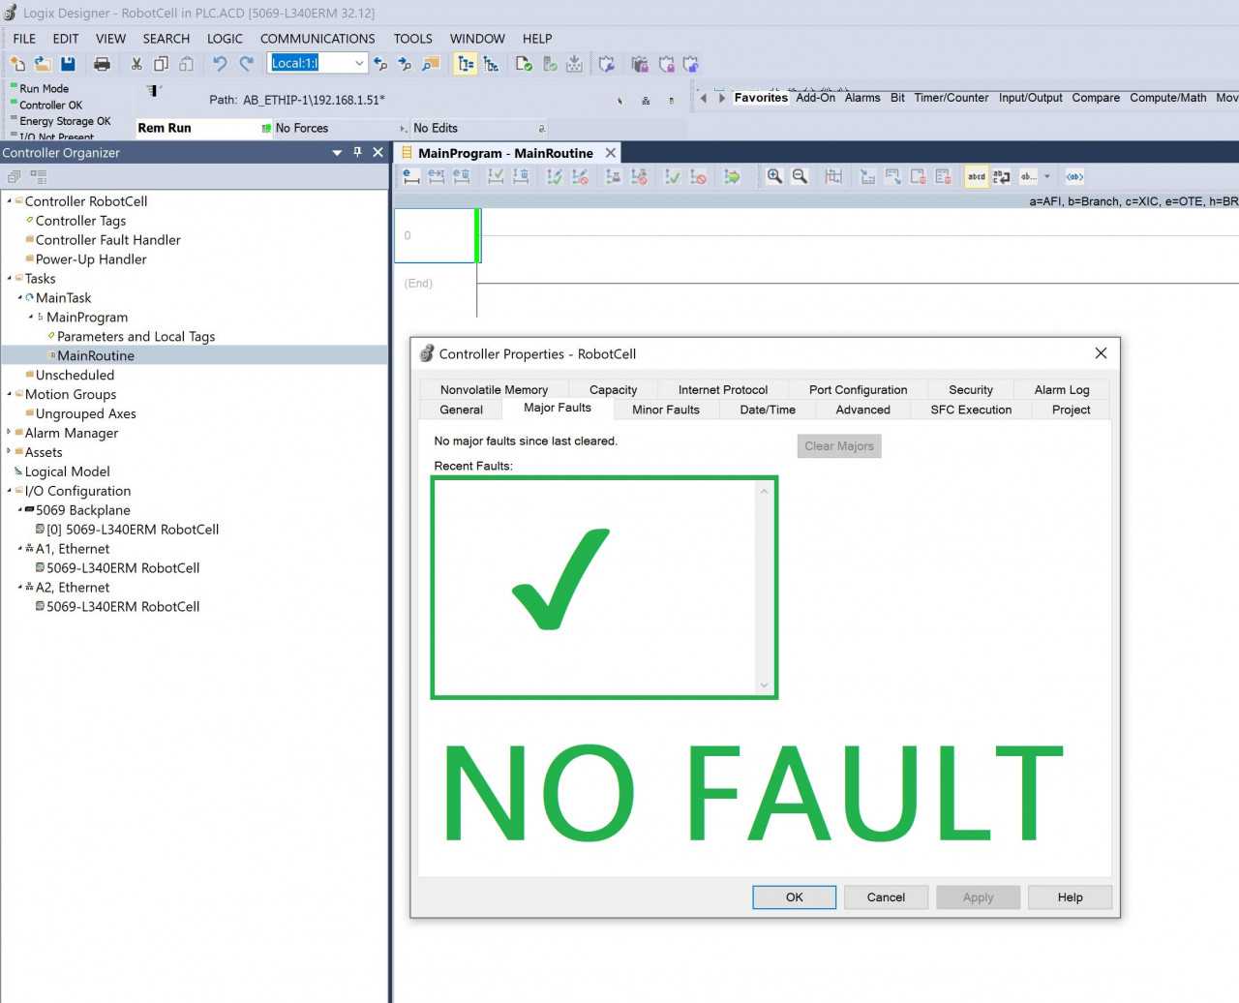Zoom in on the ladder routine
Screen dimensions: 1239x1003
[x=774, y=176]
